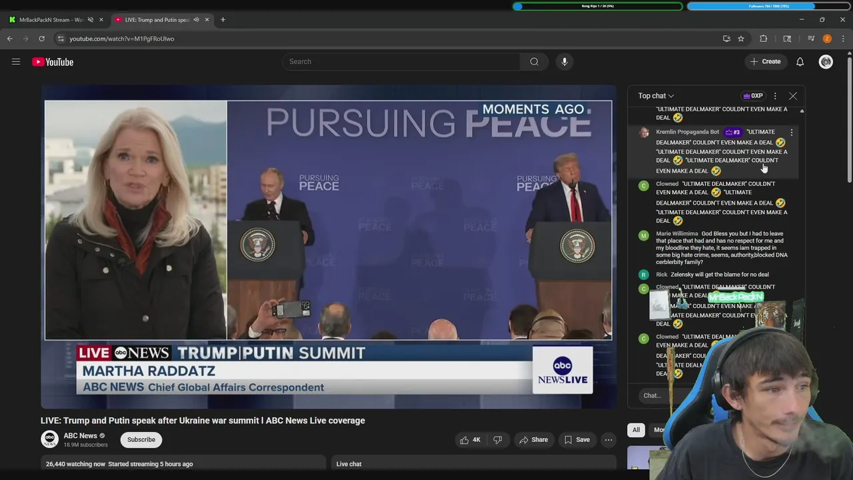Viewport: 853px width, 480px height.
Task: Click the Followers goal progress bar
Action: 769,6
